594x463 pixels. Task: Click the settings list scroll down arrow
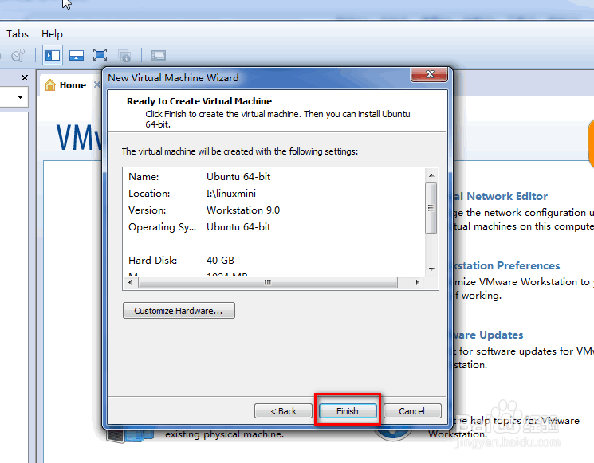coord(431,269)
